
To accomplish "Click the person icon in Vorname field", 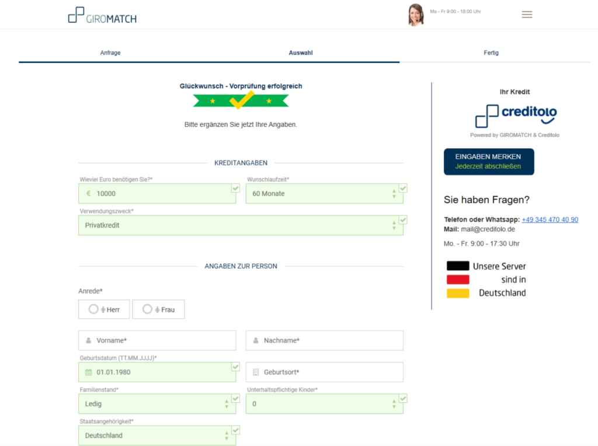I will pyautogui.click(x=89, y=340).
